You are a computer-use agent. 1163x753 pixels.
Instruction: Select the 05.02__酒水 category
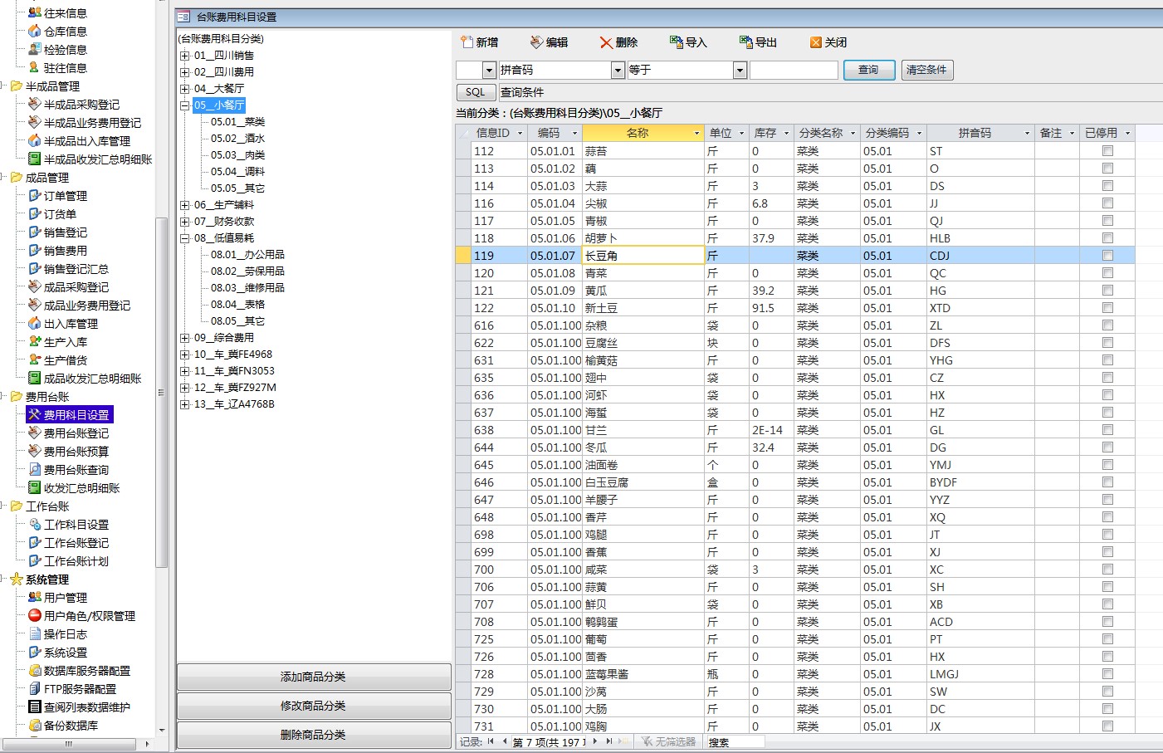(x=237, y=139)
